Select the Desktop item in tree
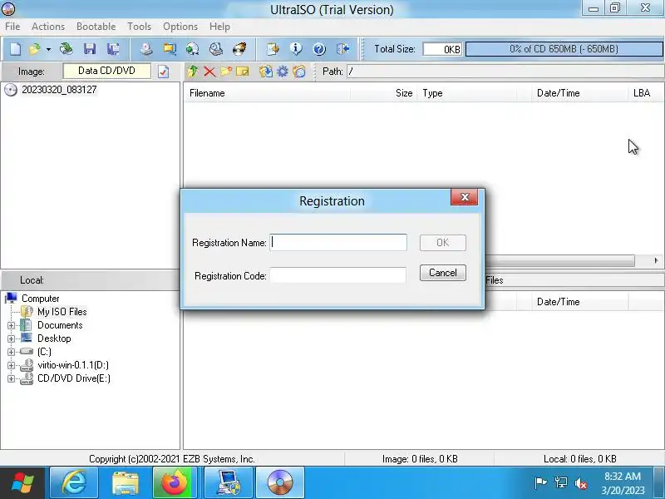The height and width of the screenshot is (499, 665). (x=54, y=338)
